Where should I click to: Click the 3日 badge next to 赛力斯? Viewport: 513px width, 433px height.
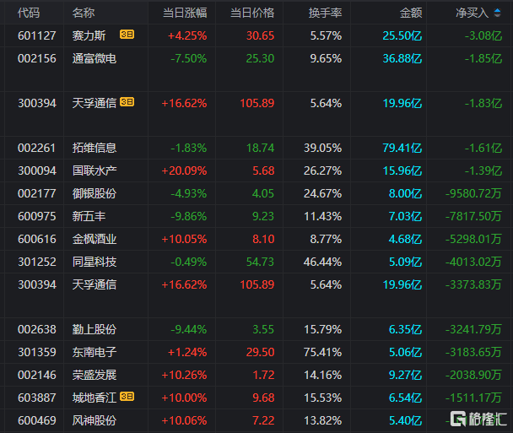click(x=127, y=35)
